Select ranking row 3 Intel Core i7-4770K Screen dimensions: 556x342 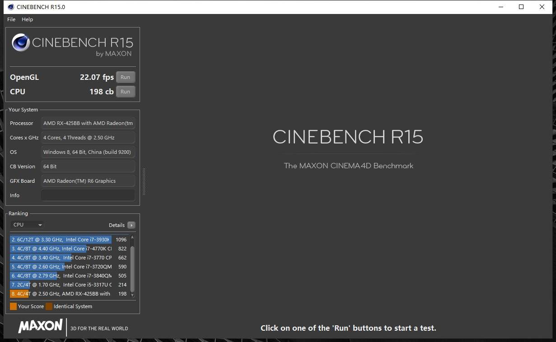[69, 249]
